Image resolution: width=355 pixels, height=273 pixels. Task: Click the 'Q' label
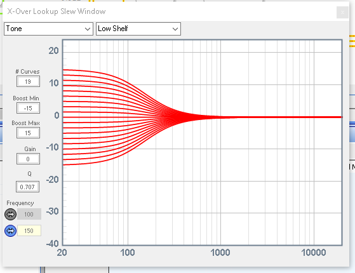[x=29, y=174]
